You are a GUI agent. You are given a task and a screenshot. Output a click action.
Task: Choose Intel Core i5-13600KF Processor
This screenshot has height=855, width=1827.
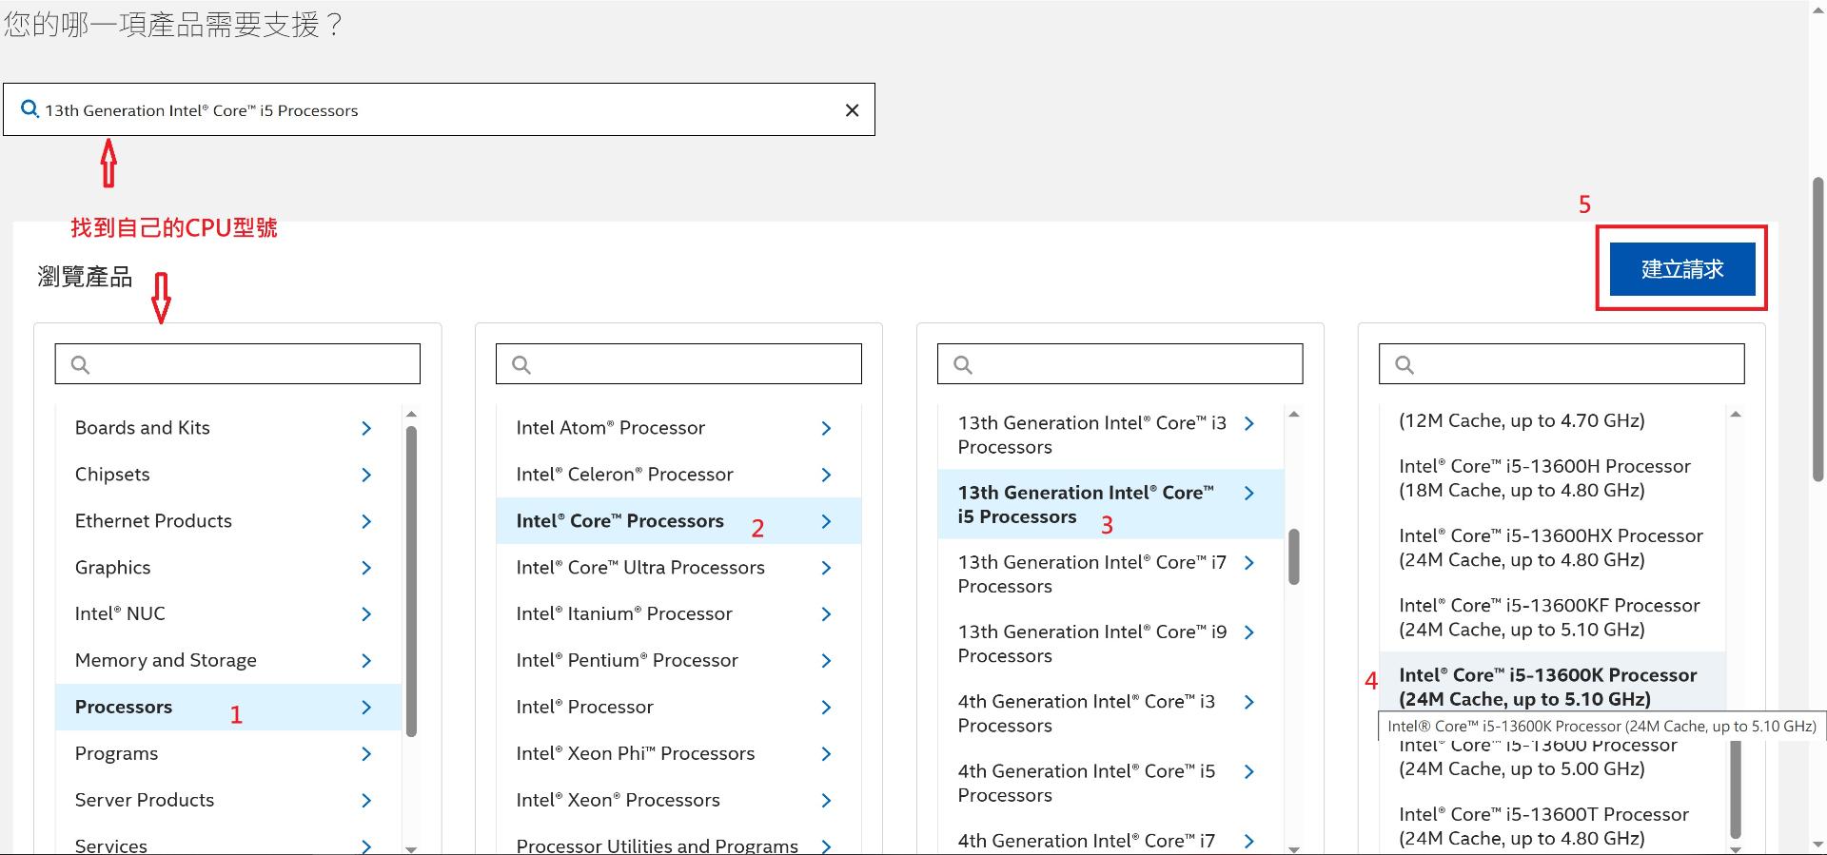(x=1548, y=617)
